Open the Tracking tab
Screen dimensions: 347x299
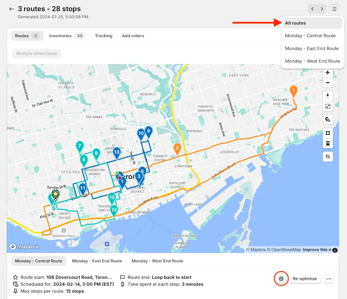pos(104,36)
